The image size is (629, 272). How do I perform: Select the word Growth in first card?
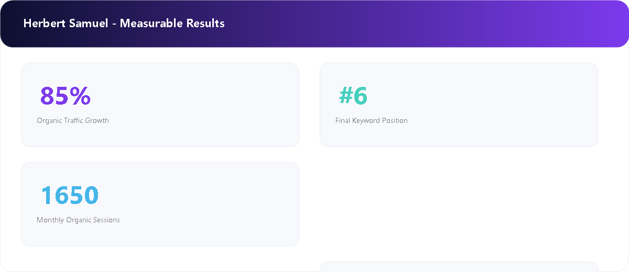point(97,120)
